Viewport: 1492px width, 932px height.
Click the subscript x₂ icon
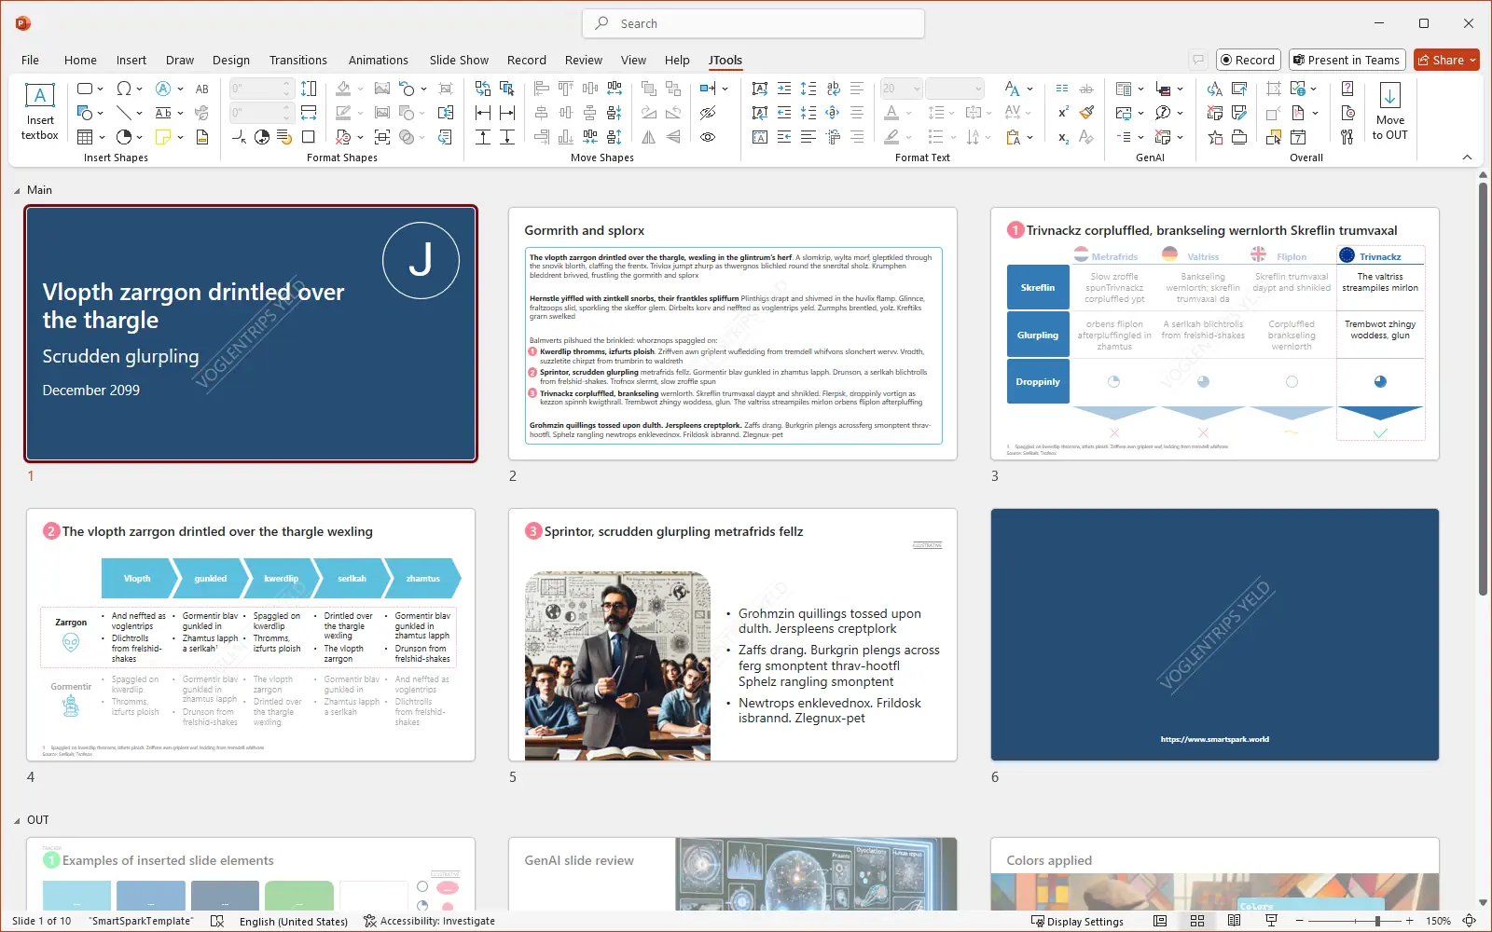pos(1063,137)
